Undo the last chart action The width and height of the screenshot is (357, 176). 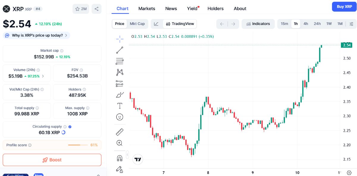click(222, 24)
